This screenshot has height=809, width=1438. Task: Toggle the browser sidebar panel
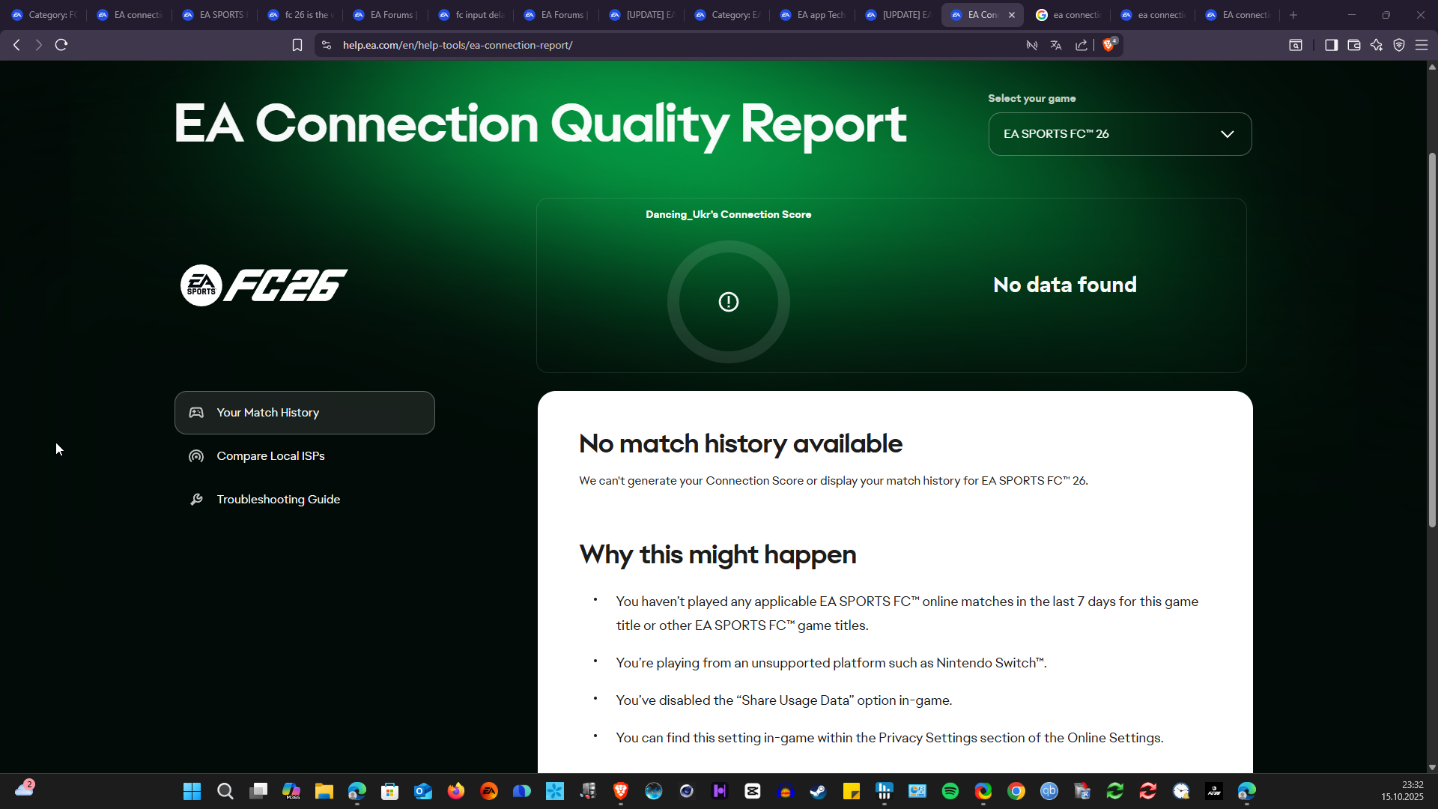click(1331, 45)
